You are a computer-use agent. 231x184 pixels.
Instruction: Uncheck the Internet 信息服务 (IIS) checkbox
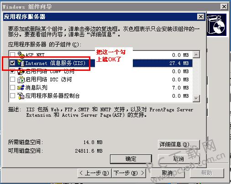12,63
